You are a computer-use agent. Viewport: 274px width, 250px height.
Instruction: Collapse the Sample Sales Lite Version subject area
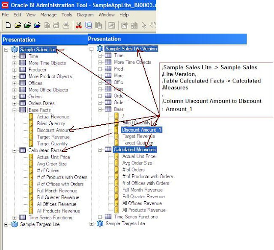pyautogui.click(x=92, y=49)
